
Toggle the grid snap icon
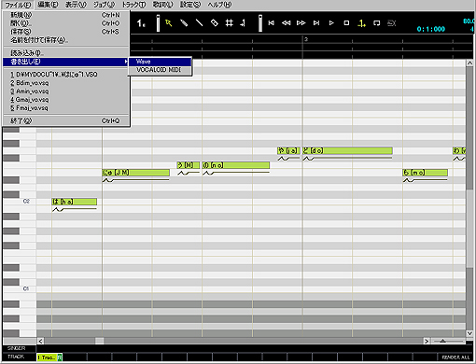230,23
